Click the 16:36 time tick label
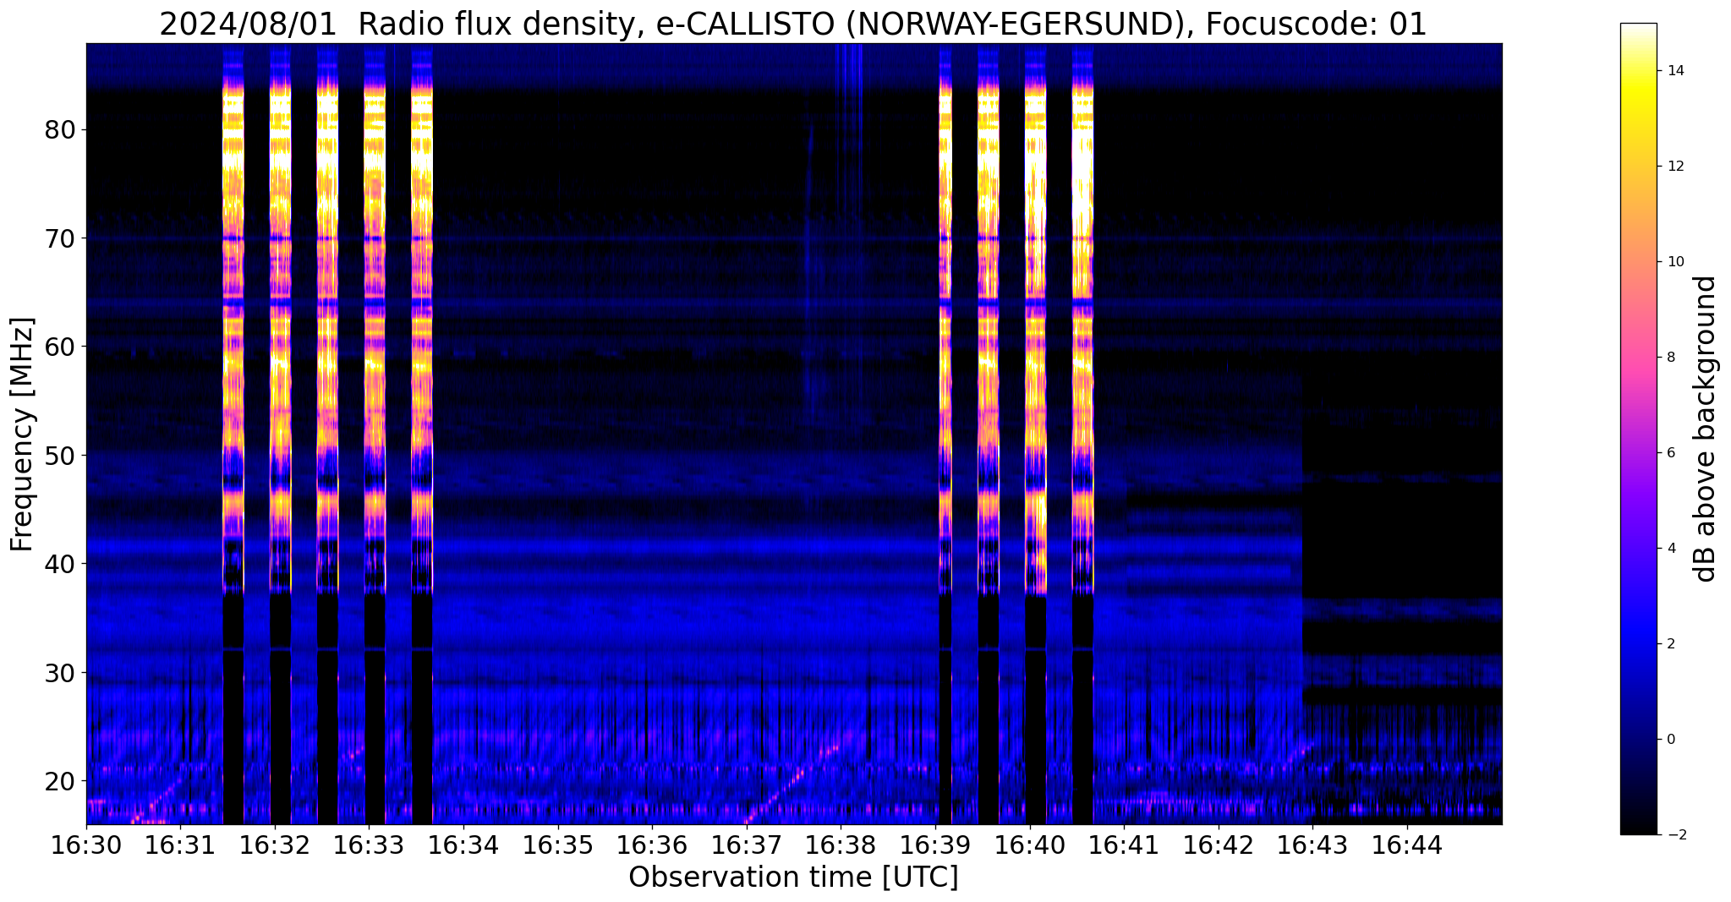Image resolution: width=1731 pixels, height=902 pixels. coord(652,845)
